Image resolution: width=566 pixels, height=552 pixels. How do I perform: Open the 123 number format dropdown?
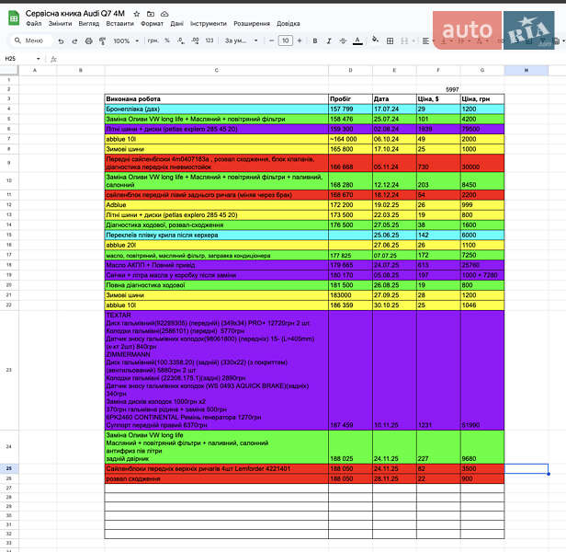click(209, 40)
